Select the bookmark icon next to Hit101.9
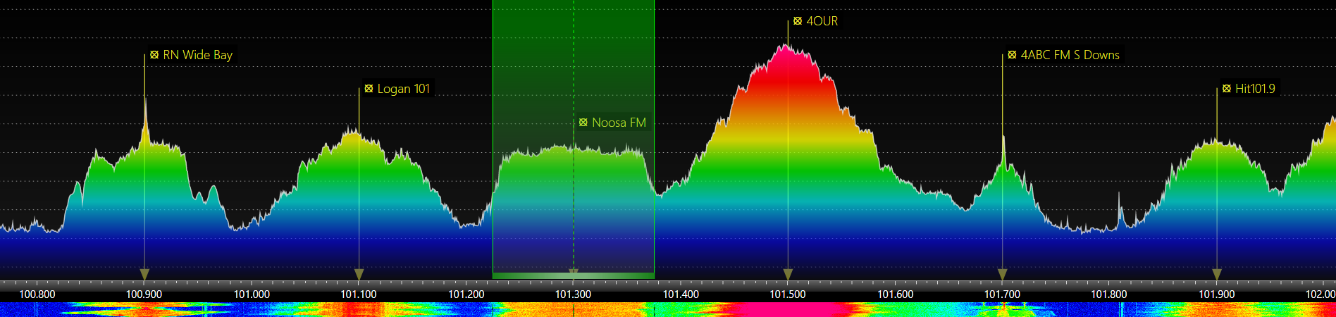 point(1227,89)
